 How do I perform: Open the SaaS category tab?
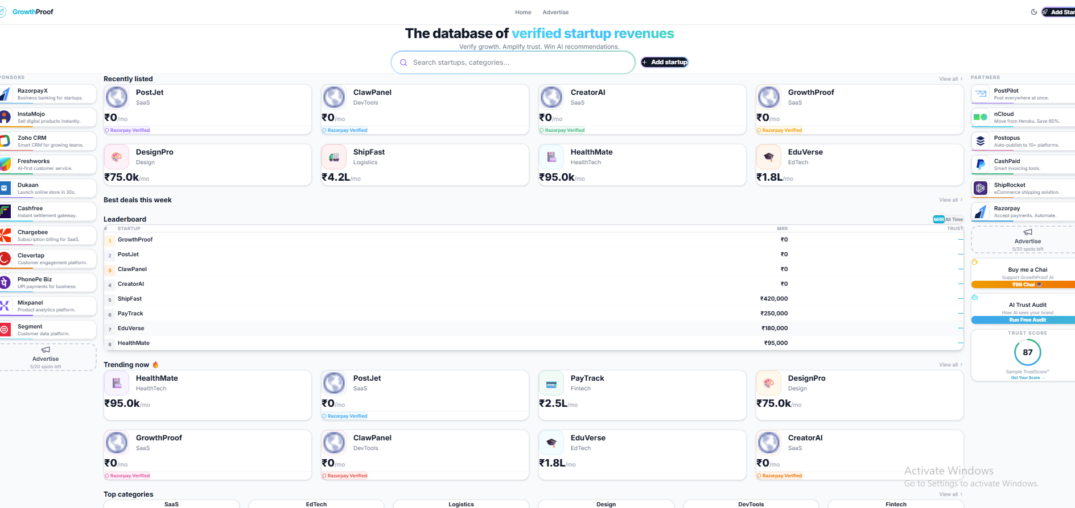[x=171, y=504]
